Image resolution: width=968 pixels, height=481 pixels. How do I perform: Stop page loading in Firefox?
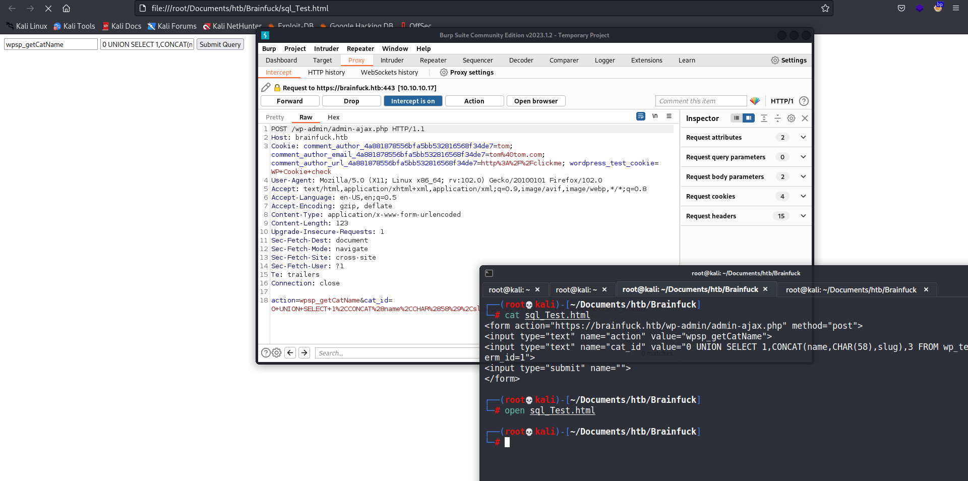coord(48,8)
